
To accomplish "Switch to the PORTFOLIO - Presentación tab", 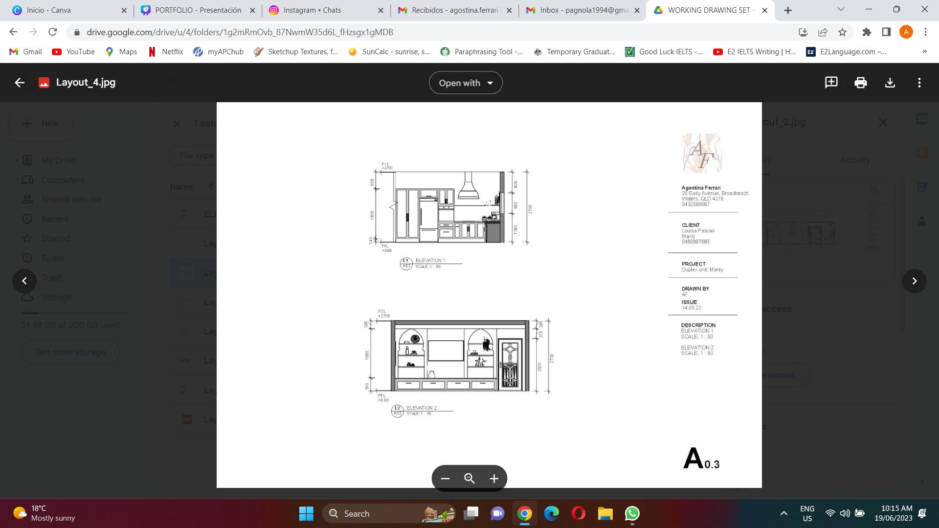I will click(x=198, y=10).
